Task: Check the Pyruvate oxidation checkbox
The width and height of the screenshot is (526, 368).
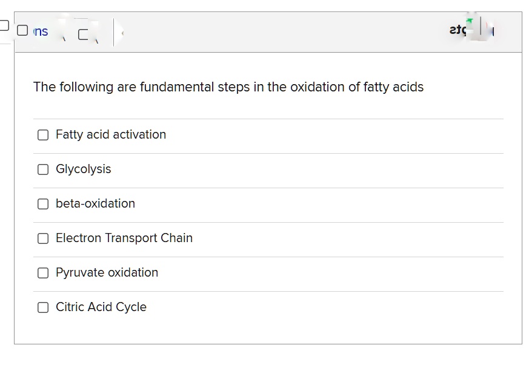Action: [x=42, y=273]
